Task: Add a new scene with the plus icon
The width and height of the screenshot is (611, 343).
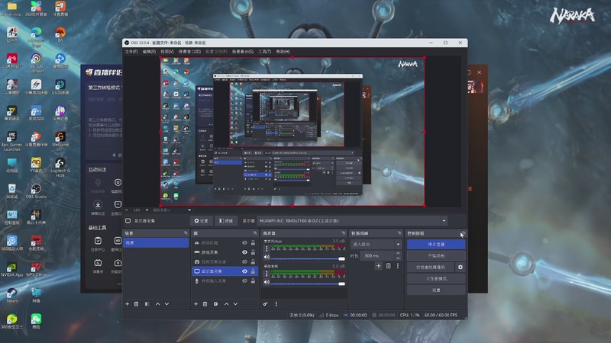Action: [x=127, y=303]
